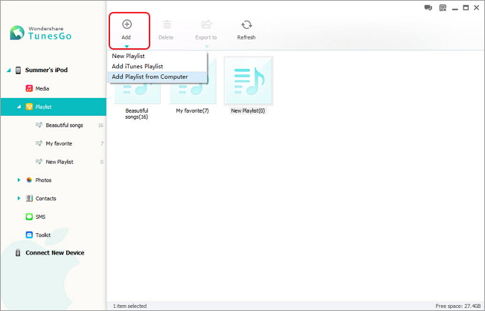Click the Export to label
The height and width of the screenshot is (311, 485).
pyautogui.click(x=206, y=37)
